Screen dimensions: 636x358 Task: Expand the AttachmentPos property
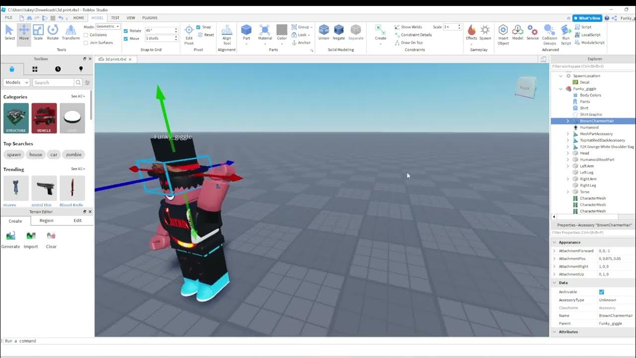pos(555,259)
